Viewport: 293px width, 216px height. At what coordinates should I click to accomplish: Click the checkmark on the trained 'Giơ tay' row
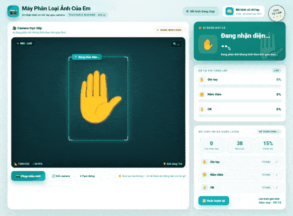277,162
